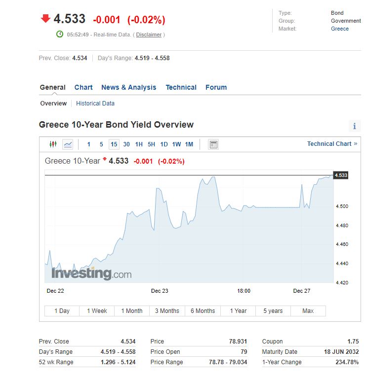Select the area chart type icon
The image size is (366, 378).
tap(68, 144)
